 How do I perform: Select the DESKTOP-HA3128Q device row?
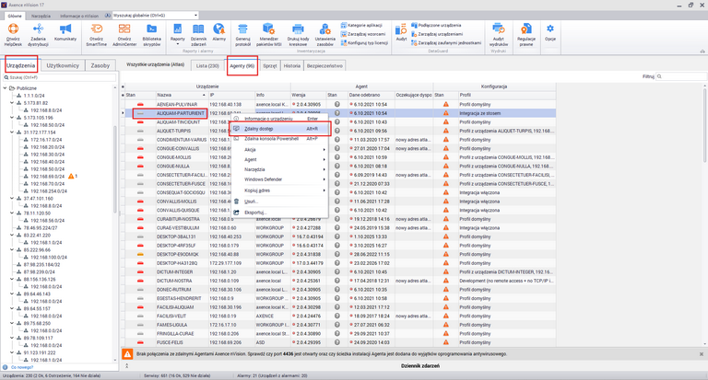[338, 263]
